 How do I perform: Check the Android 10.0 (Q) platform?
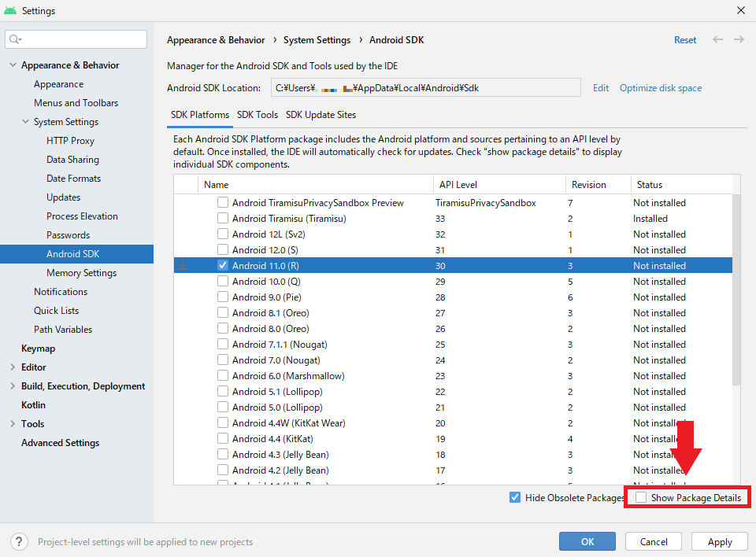point(223,281)
